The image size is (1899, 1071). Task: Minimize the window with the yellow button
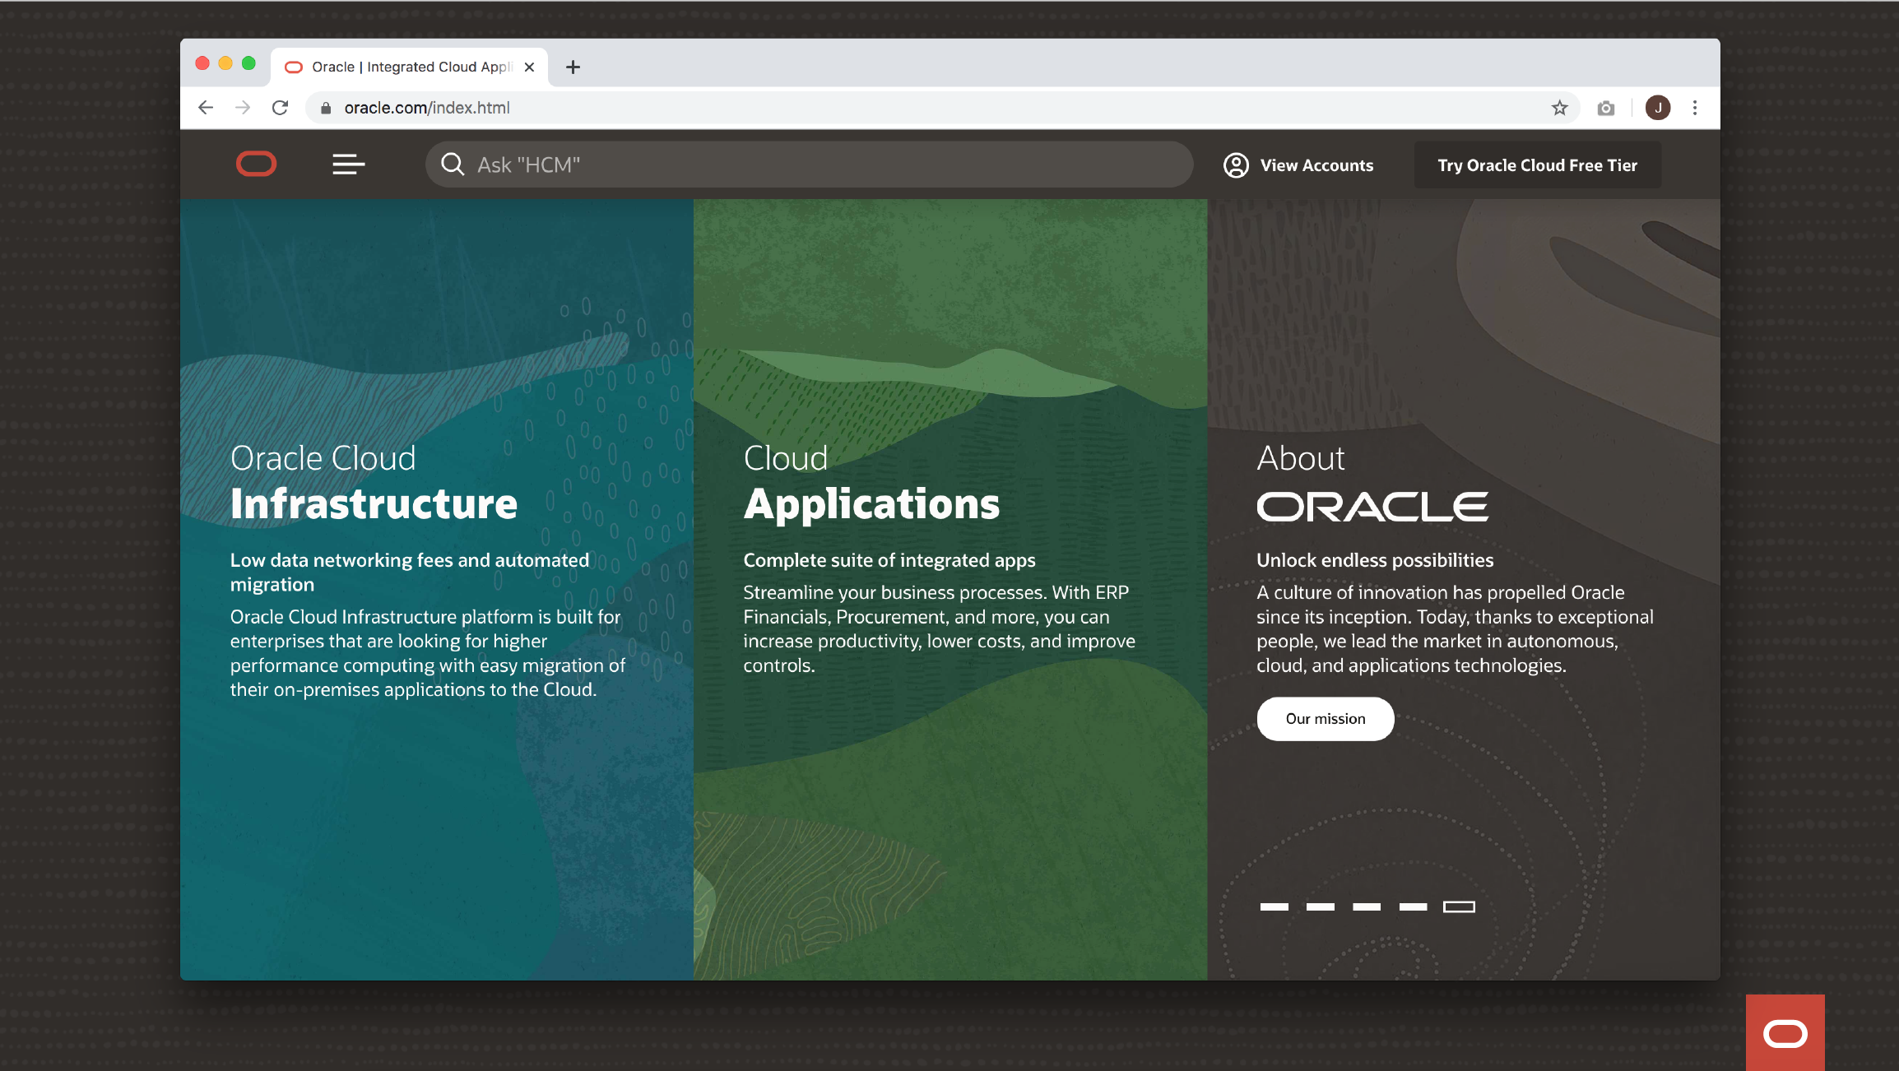[225, 63]
